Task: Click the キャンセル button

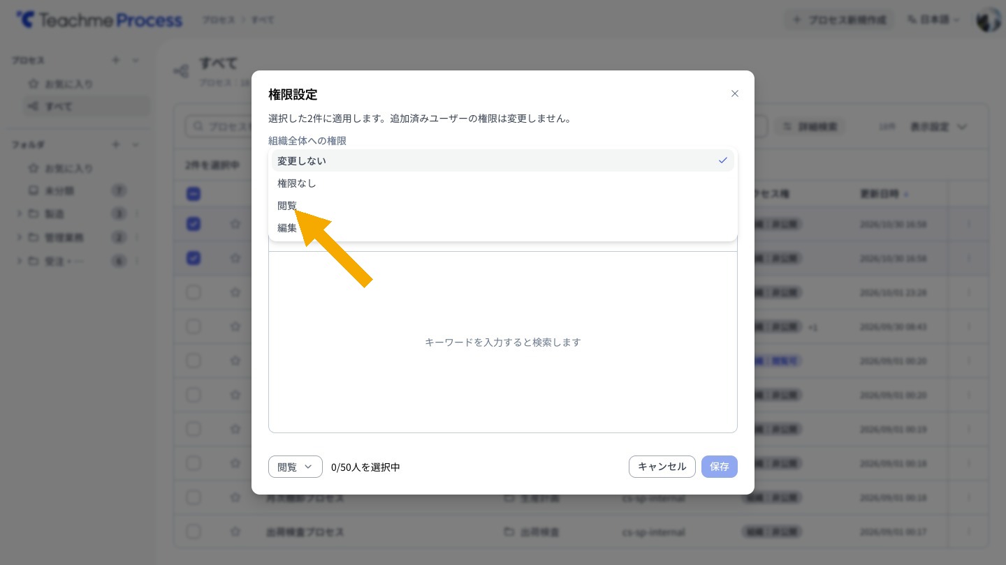Action: 662,467
